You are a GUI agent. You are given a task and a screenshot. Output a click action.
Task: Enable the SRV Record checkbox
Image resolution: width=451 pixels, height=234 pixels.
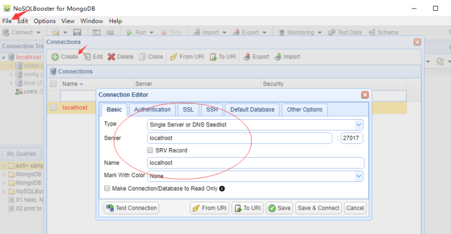(x=150, y=150)
